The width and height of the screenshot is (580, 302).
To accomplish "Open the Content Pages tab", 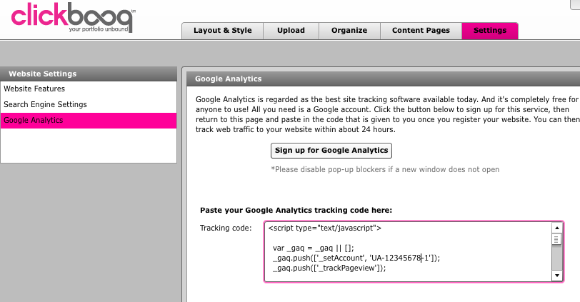I will click(421, 31).
